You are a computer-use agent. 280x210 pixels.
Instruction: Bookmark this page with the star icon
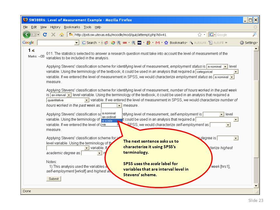pyautogui.click(x=199, y=35)
